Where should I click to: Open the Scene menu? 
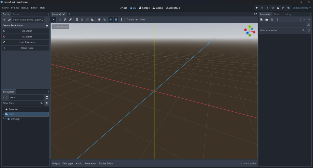click(x=6, y=8)
